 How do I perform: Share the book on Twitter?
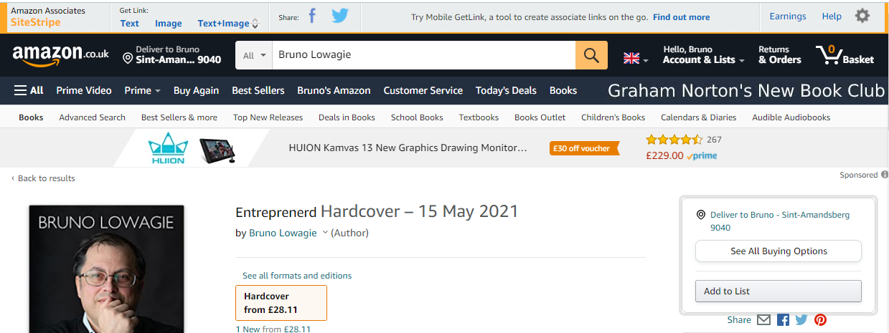[x=801, y=320]
